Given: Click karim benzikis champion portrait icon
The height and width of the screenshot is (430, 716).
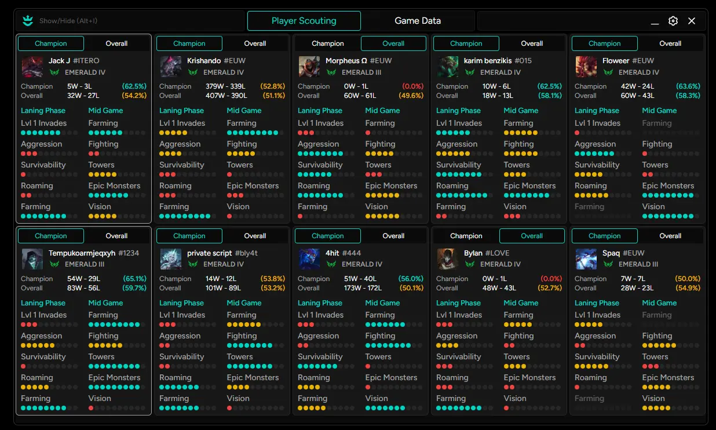Looking at the screenshot, I should pyautogui.click(x=448, y=67).
